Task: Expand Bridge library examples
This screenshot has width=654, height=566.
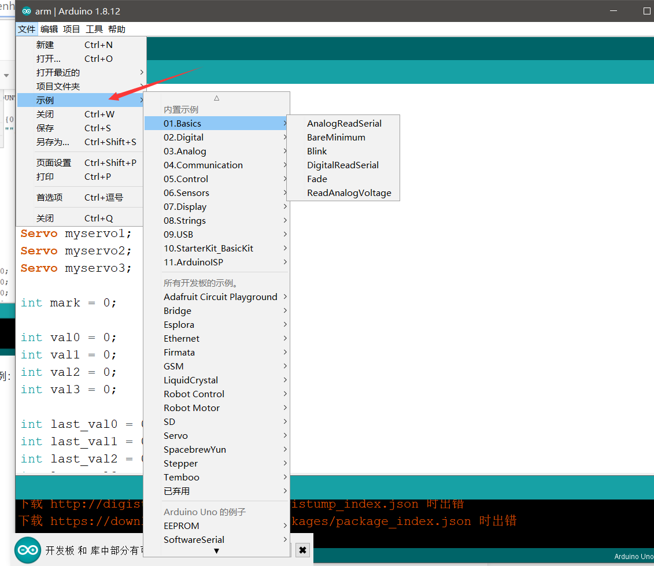Action: [x=216, y=310]
